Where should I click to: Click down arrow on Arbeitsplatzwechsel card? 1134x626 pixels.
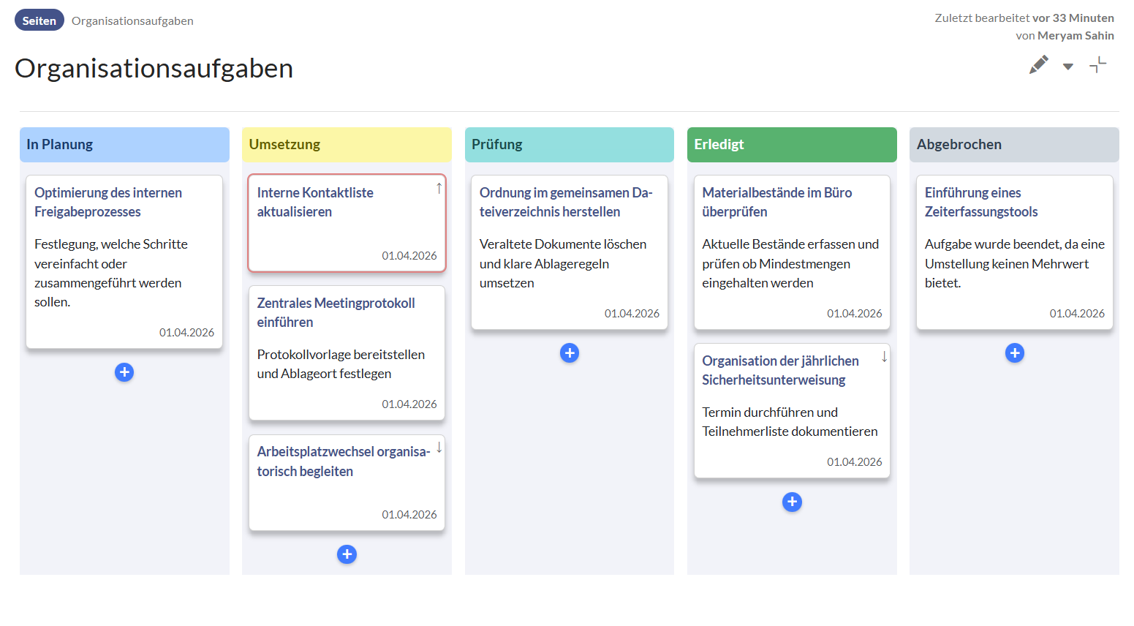[439, 448]
